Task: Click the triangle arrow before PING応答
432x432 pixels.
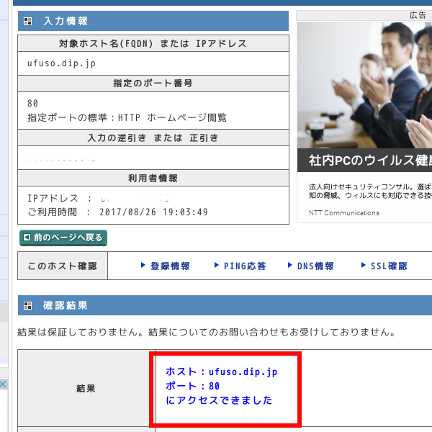Action: pyautogui.click(x=217, y=266)
